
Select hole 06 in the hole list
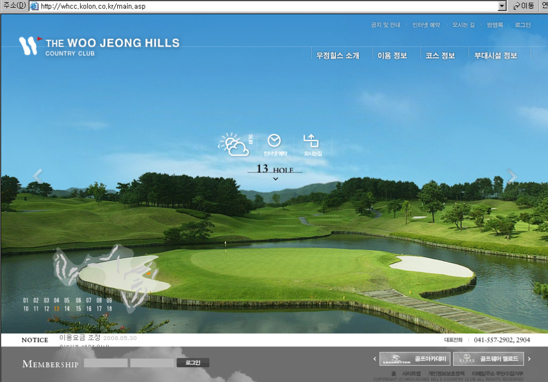pos(78,300)
